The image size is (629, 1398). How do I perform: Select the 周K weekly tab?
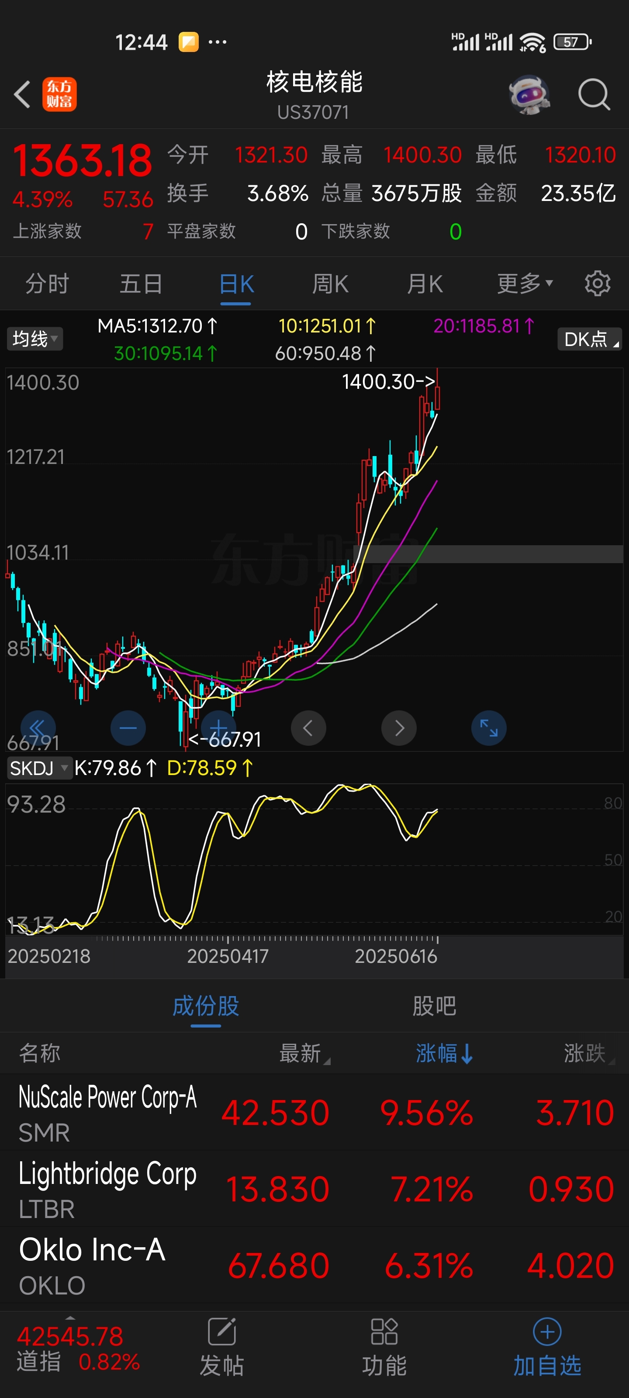tap(331, 284)
